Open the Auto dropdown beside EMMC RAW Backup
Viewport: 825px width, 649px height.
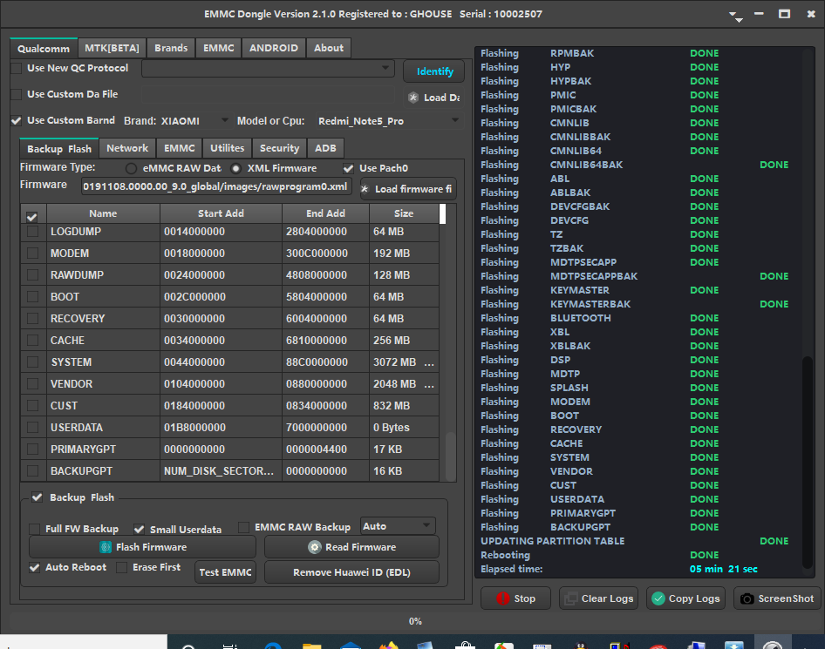coord(426,526)
